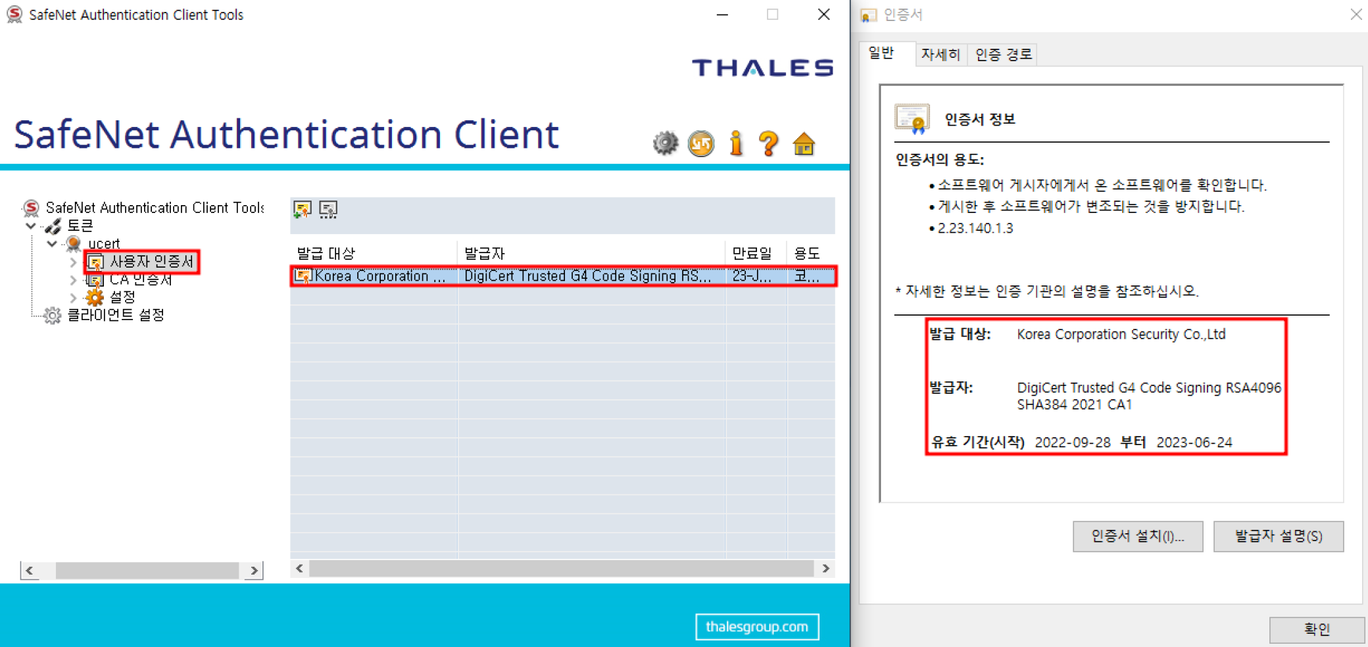Click the gold refresh token icon on toolbar

[700, 143]
